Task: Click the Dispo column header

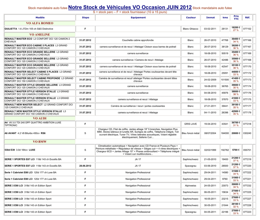Action: tap(85, 18)
